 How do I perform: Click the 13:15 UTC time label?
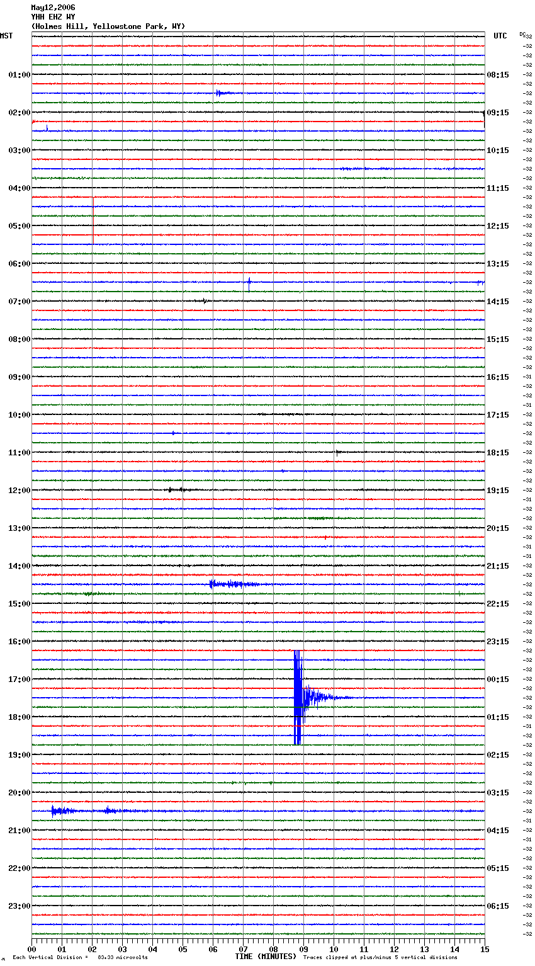point(498,264)
